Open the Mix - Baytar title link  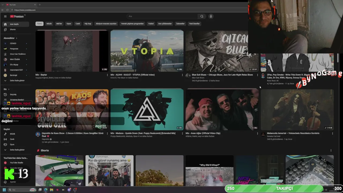click(41, 75)
